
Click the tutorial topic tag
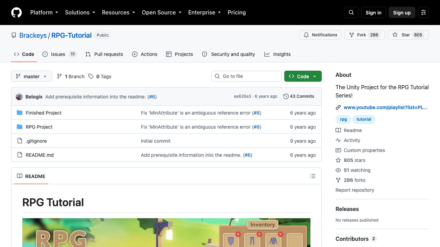click(x=364, y=119)
